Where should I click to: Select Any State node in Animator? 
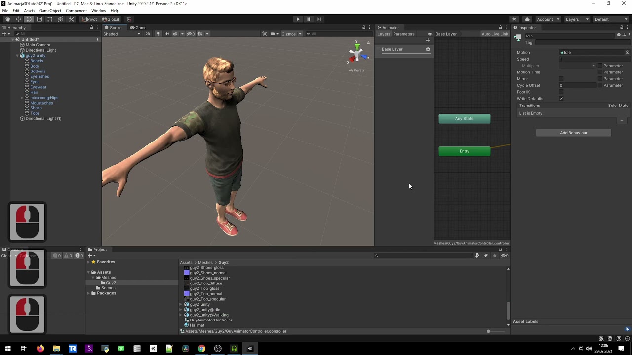pos(465,119)
